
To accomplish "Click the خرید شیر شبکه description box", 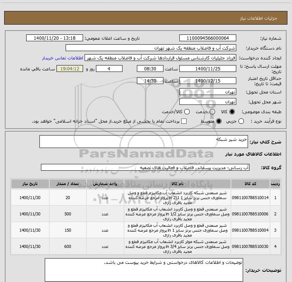I will [x=144, y=142].
